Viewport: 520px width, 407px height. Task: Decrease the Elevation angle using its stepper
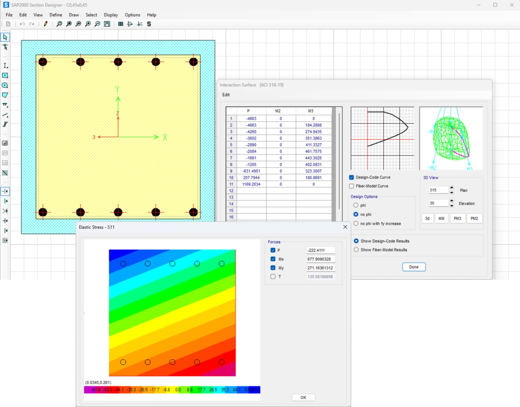(451, 205)
